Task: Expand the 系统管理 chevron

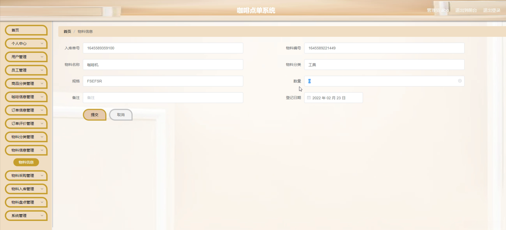Action: (42, 216)
